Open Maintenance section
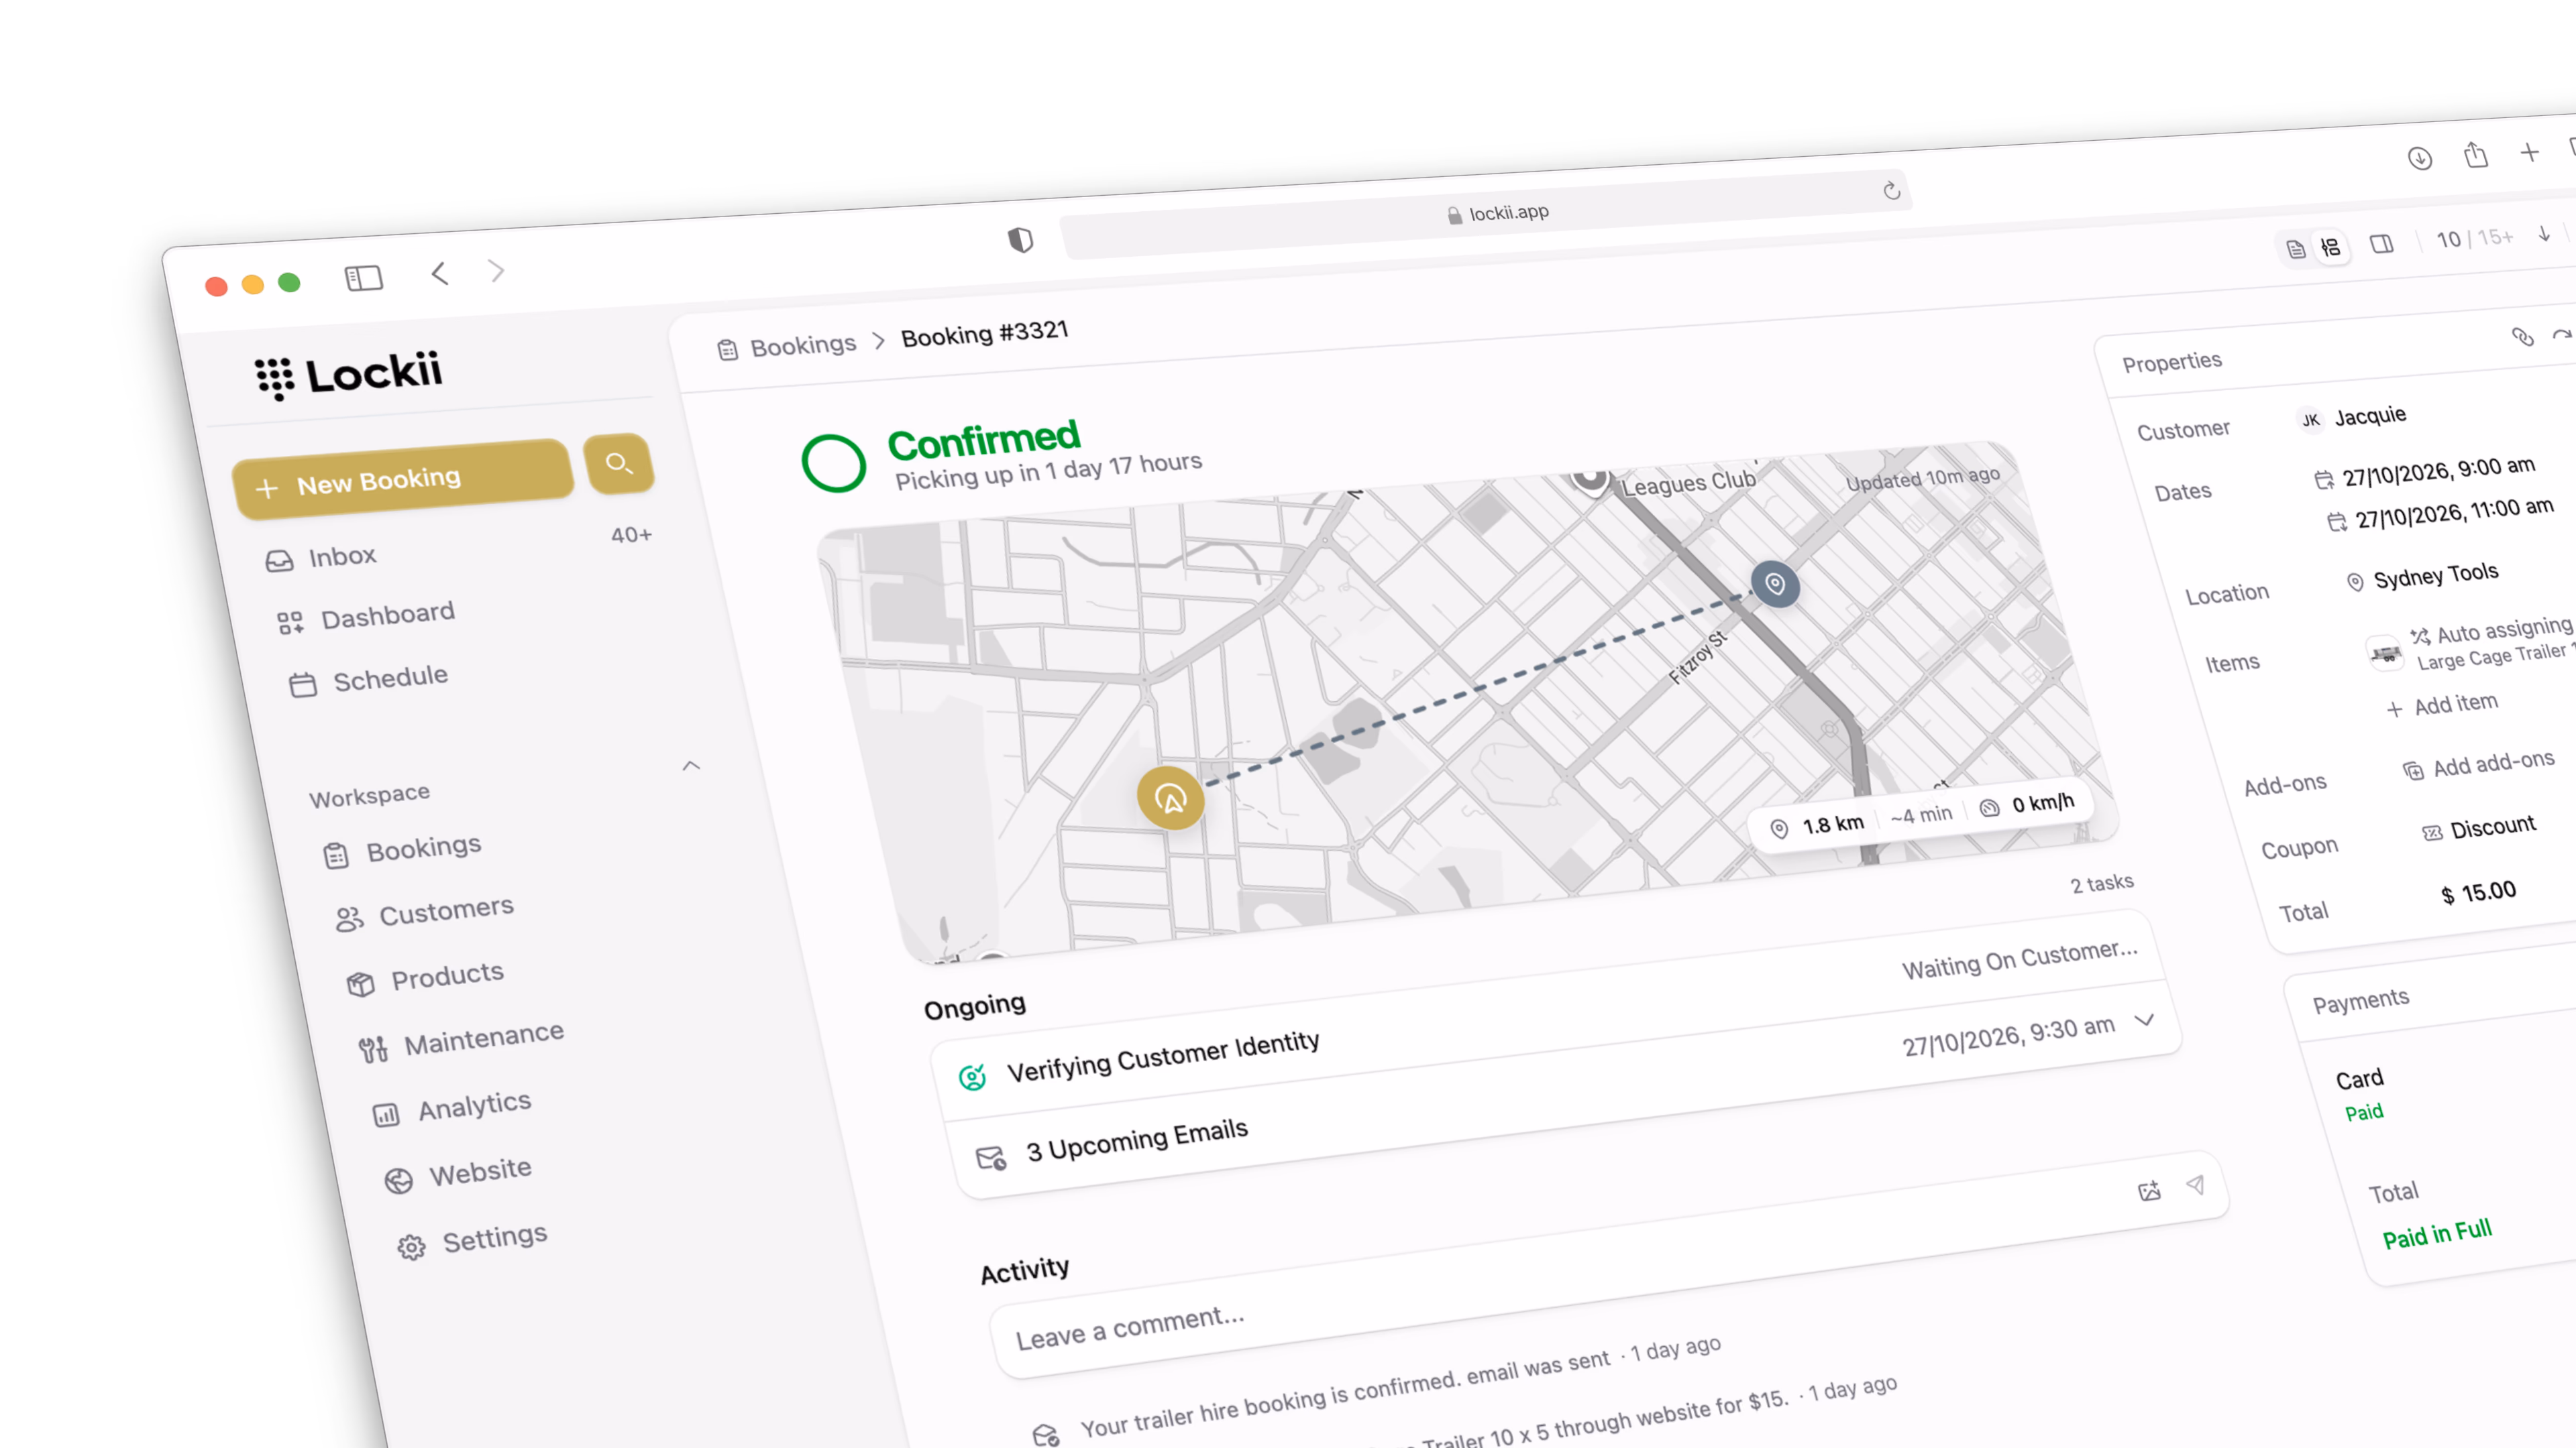 click(462, 1040)
